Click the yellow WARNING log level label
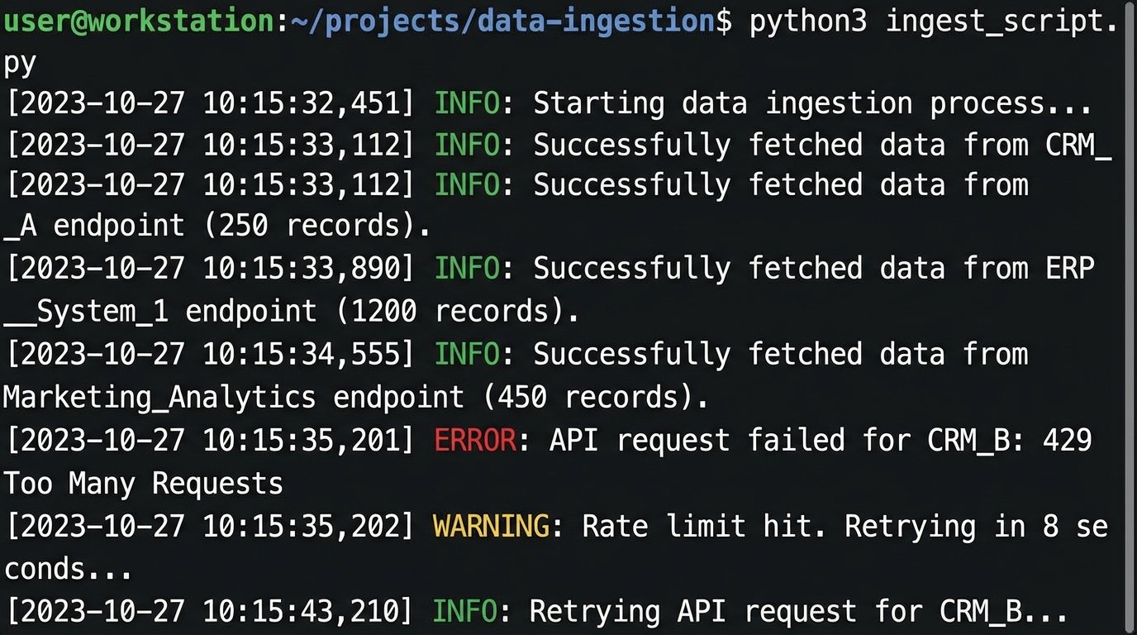This screenshot has width=1137, height=635. 491,526
